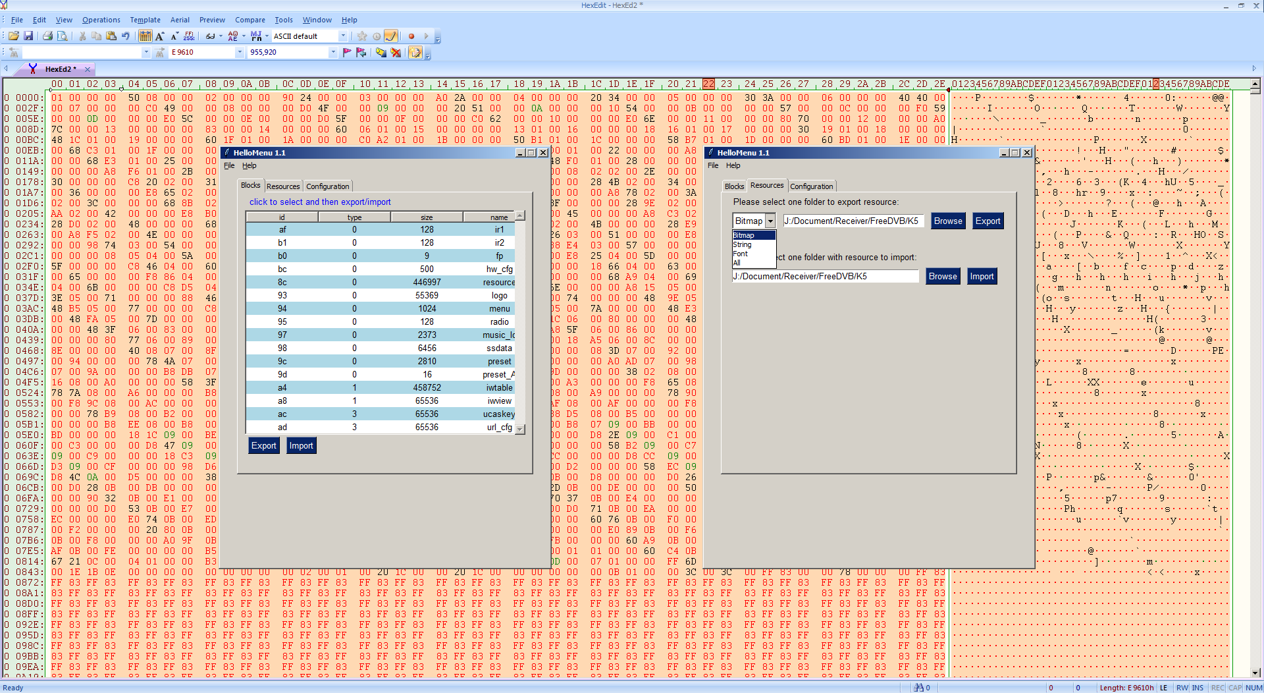Open the Compare menu

pyautogui.click(x=250, y=20)
